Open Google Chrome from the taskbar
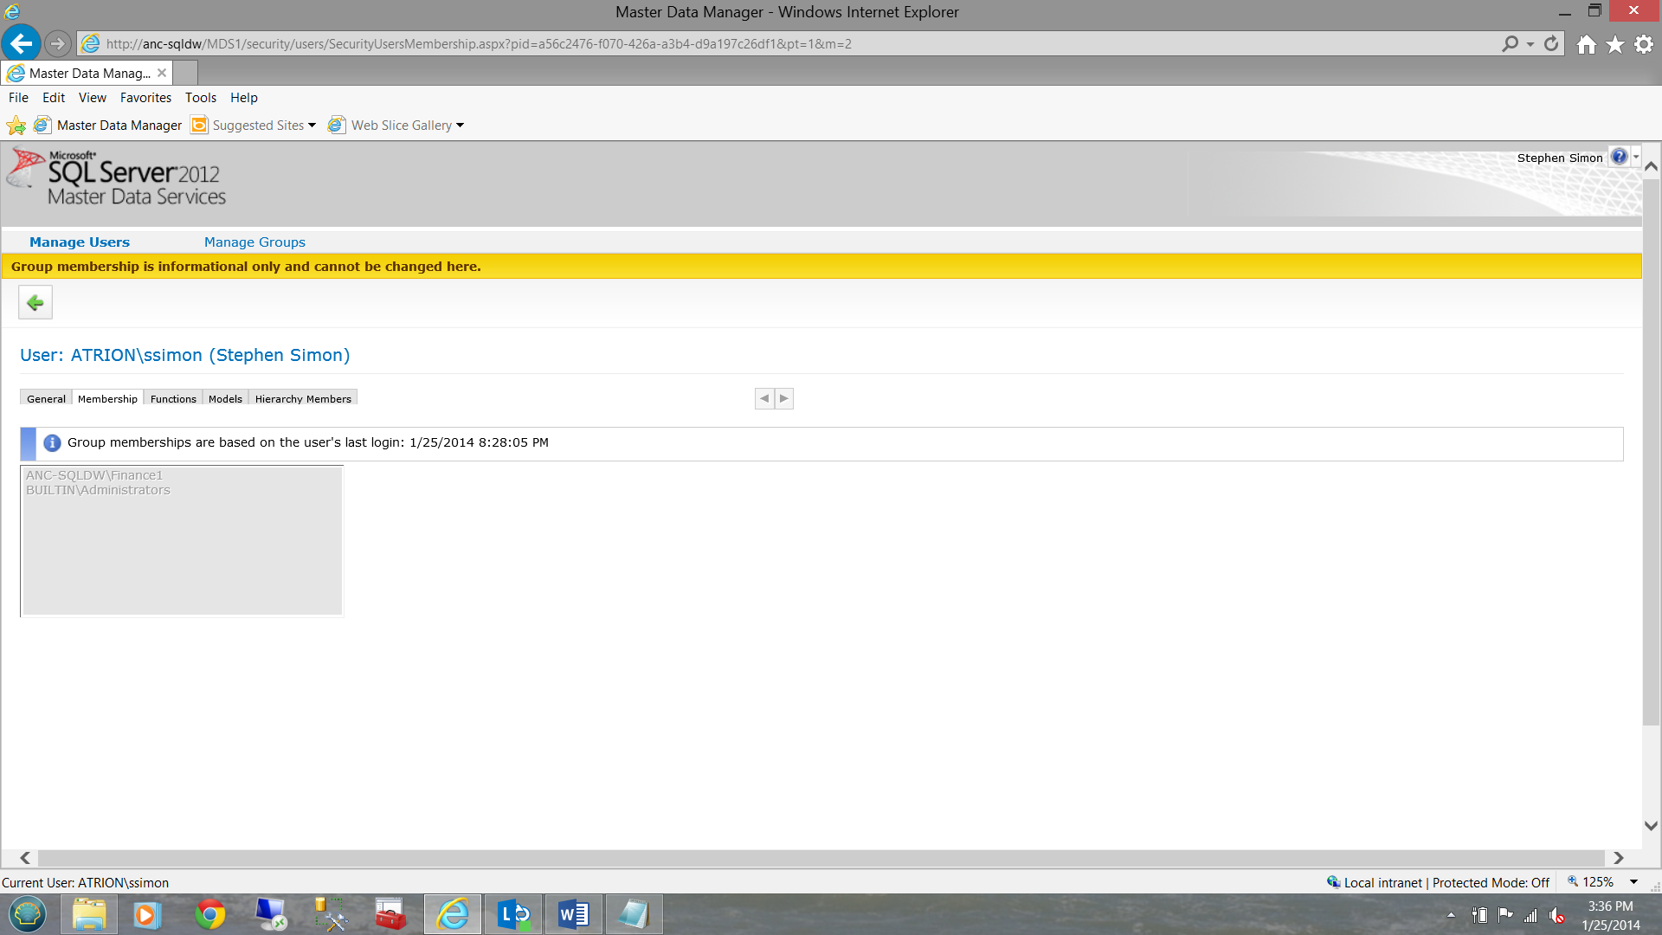The image size is (1662, 935). tap(209, 914)
